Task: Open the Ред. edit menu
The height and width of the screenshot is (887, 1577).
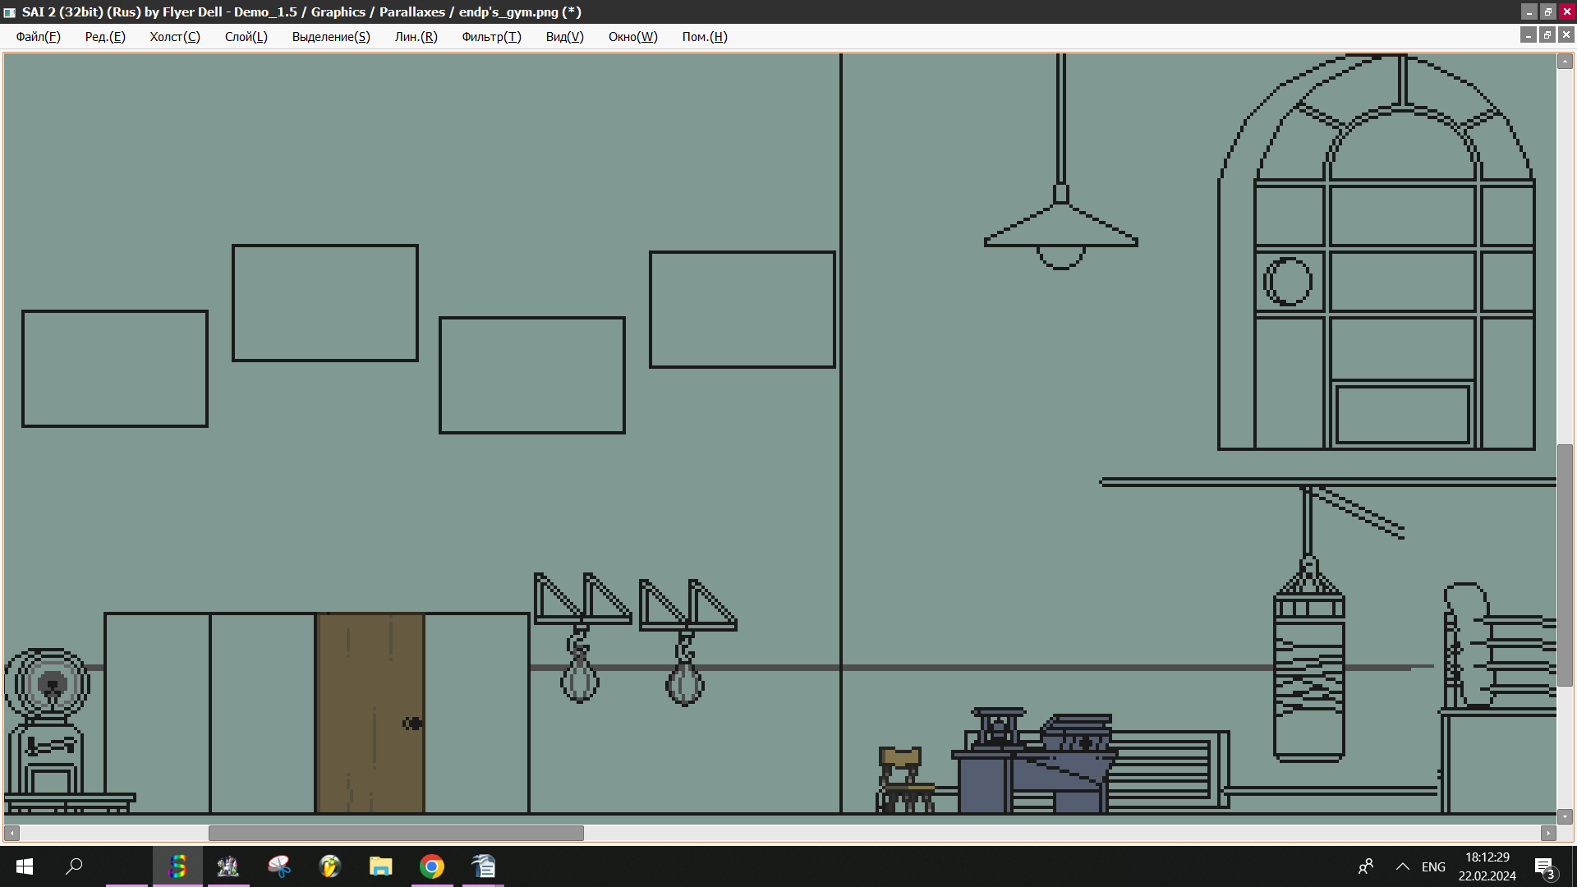Action: (105, 37)
